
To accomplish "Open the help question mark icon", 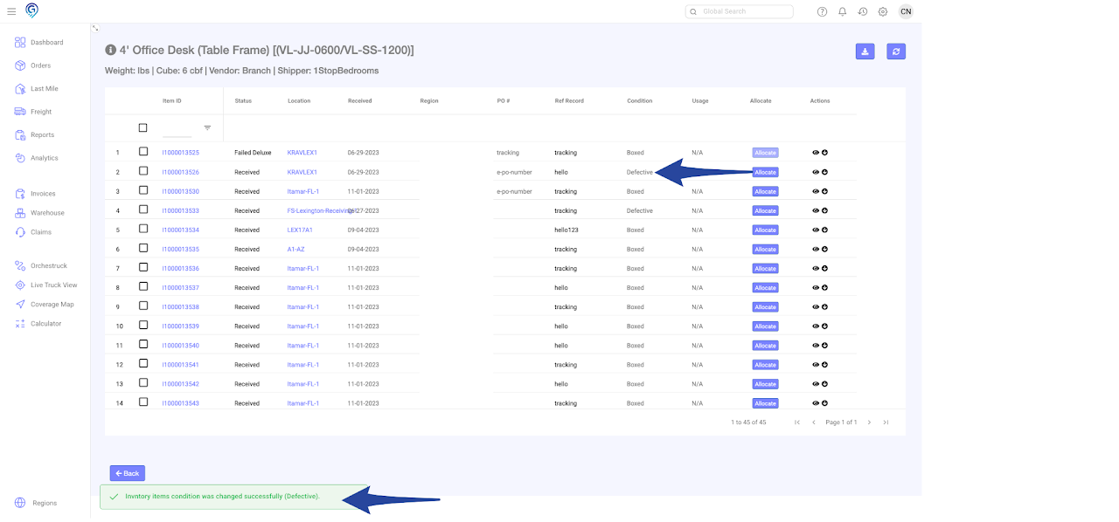I will 822,11.
